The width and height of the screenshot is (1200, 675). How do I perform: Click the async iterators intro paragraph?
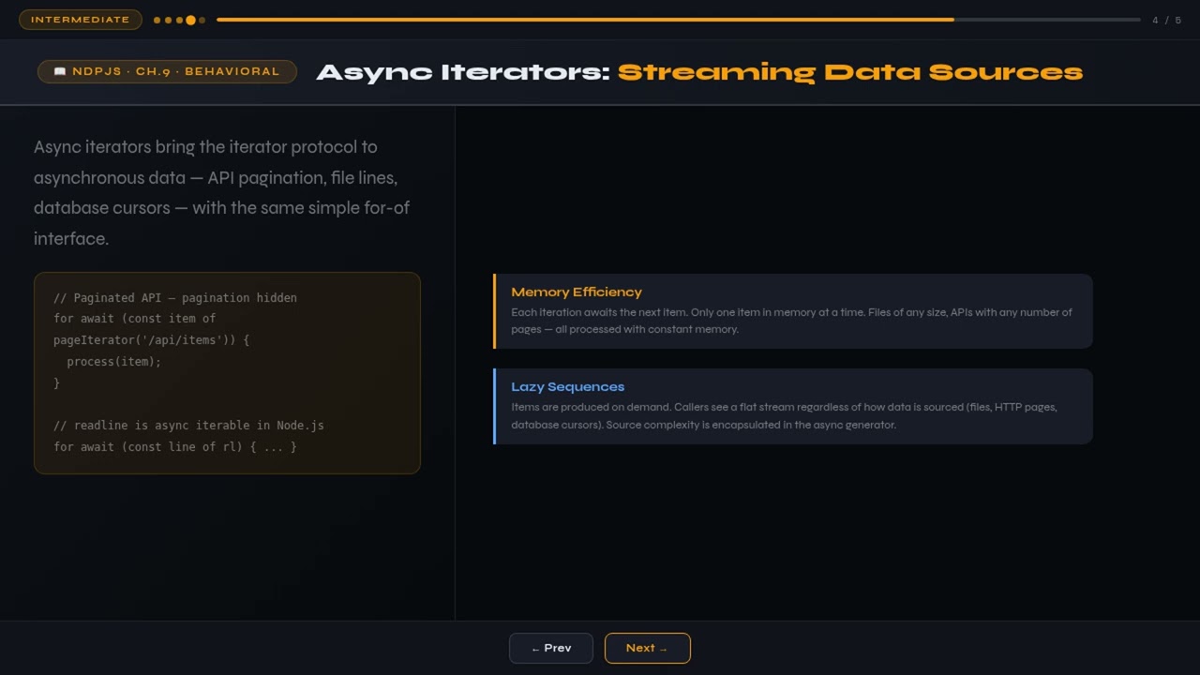[222, 192]
